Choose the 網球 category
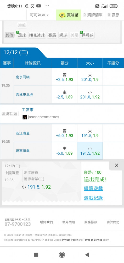Viewport: 124px width, 263px height. coord(63,35)
